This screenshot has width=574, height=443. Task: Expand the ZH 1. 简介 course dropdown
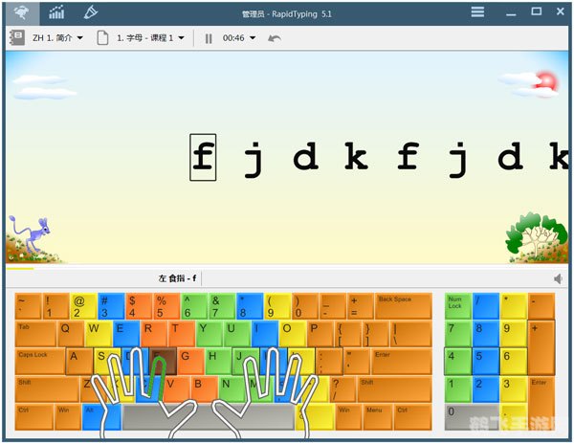click(x=79, y=38)
